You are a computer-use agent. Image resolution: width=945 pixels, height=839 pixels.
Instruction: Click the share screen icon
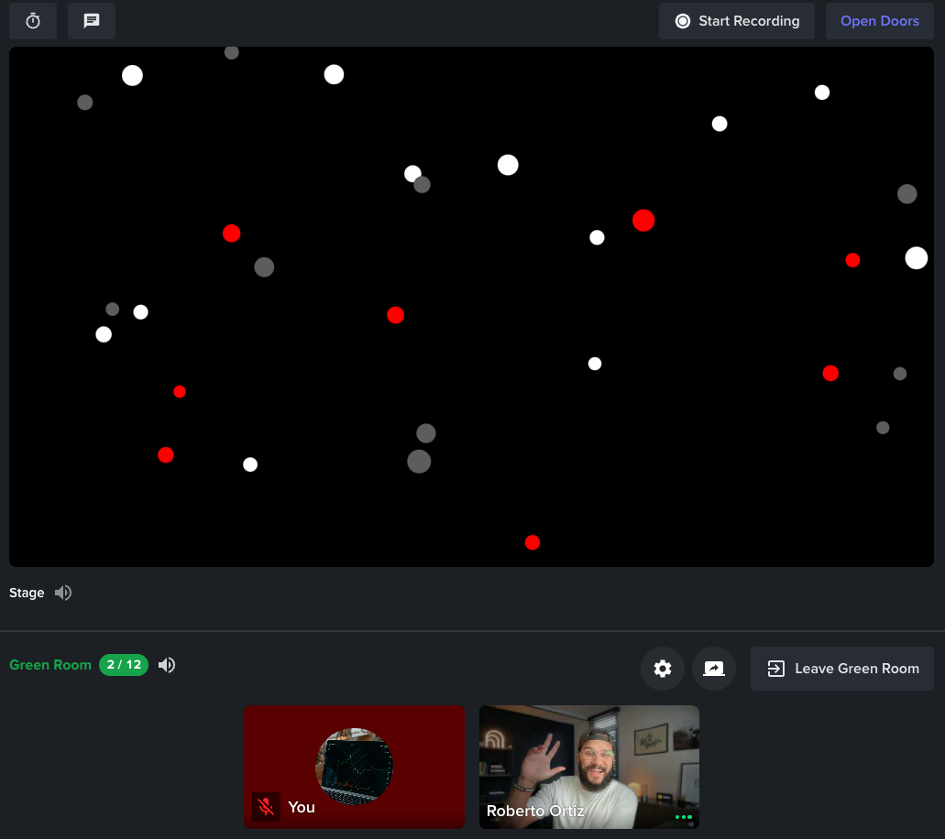pos(714,669)
